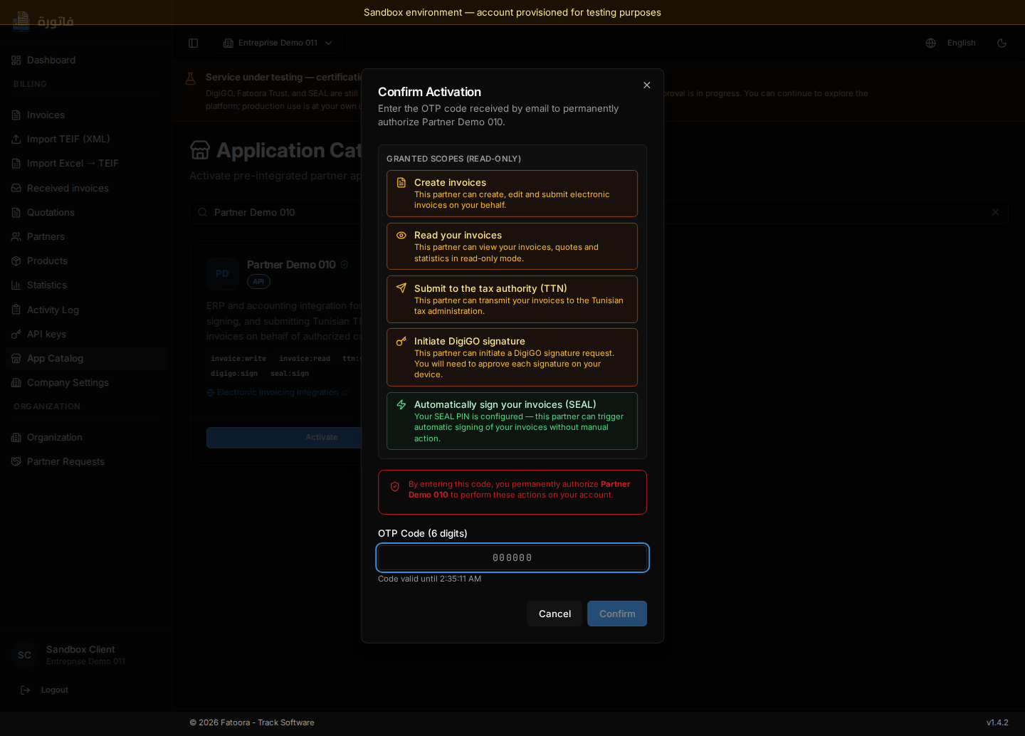Click the Read your invoices eye icon
The width and height of the screenshot is (1025, 736).
point(401,236)
